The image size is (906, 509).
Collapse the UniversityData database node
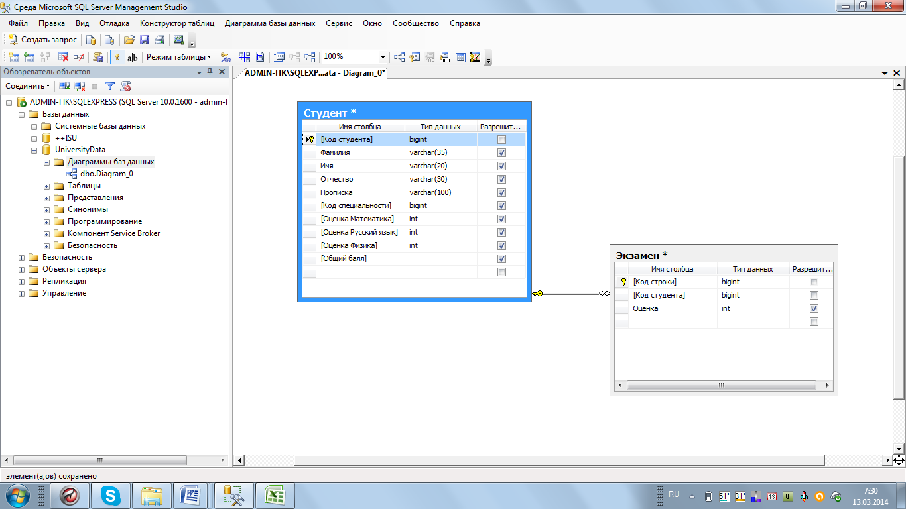(34, 150)
